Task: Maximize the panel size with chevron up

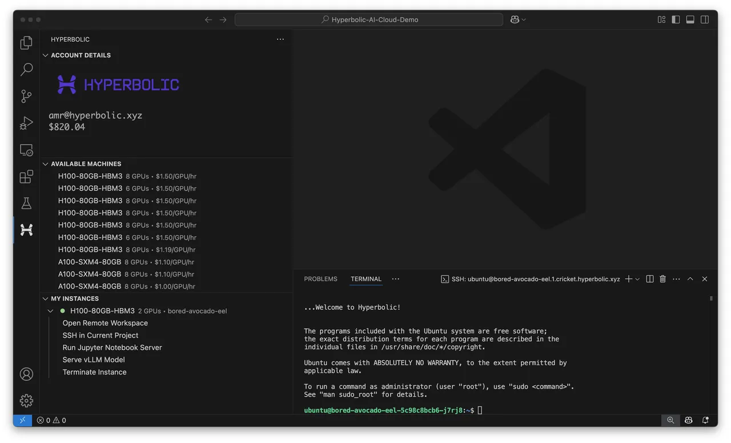Action: coord(690,279)
